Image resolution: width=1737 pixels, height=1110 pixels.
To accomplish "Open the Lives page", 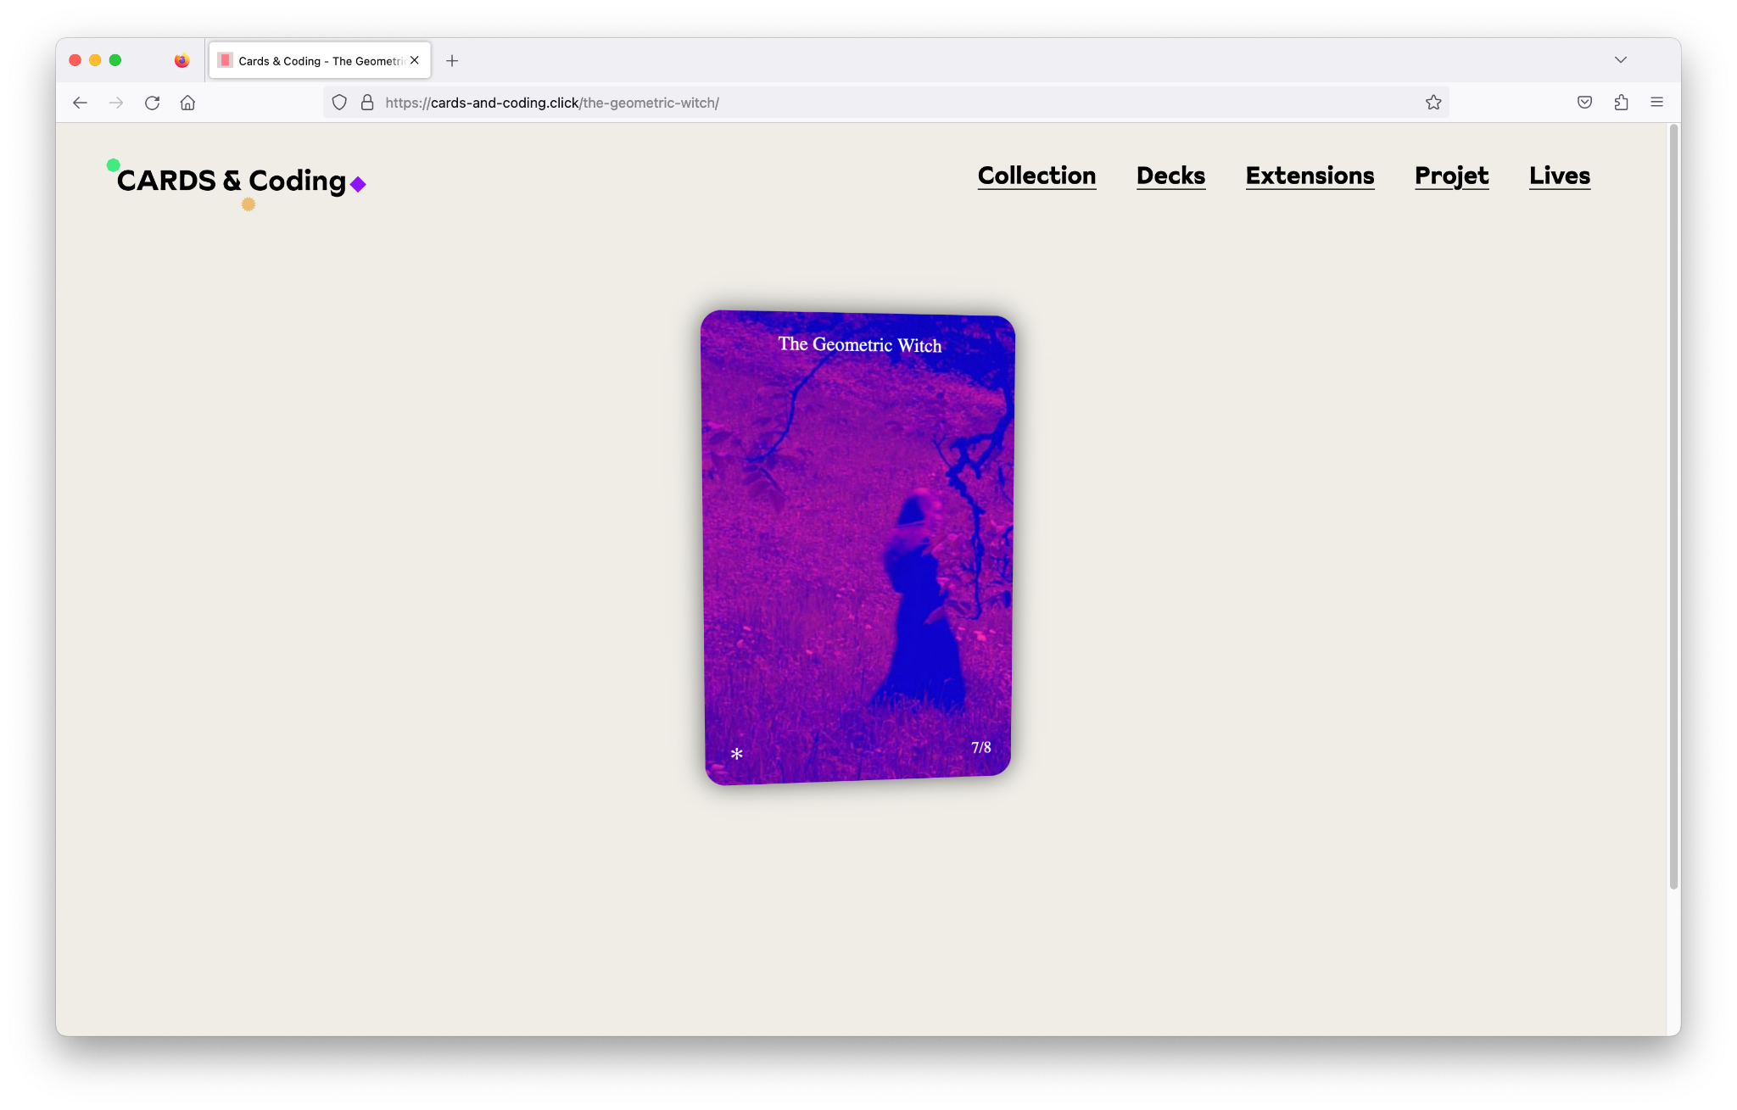I will coord(1560,176).
